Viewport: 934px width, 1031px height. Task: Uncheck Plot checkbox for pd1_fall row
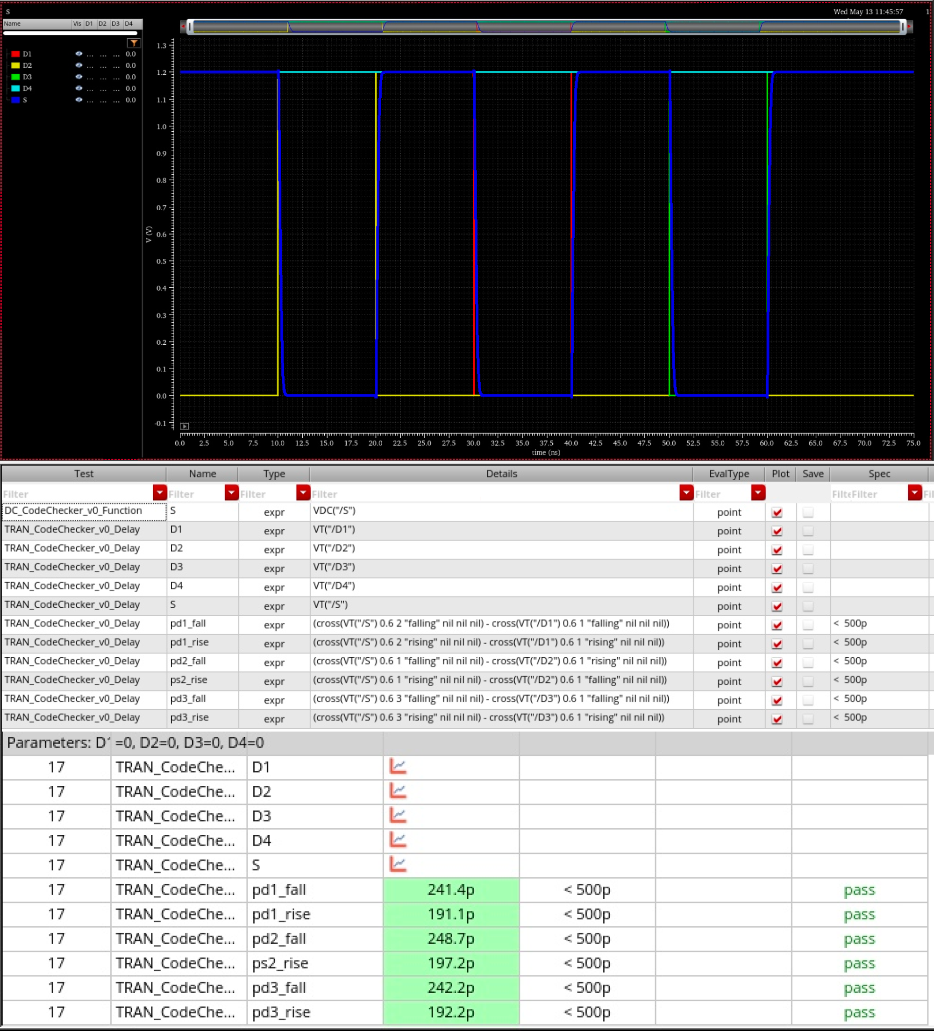coord(777,625)
